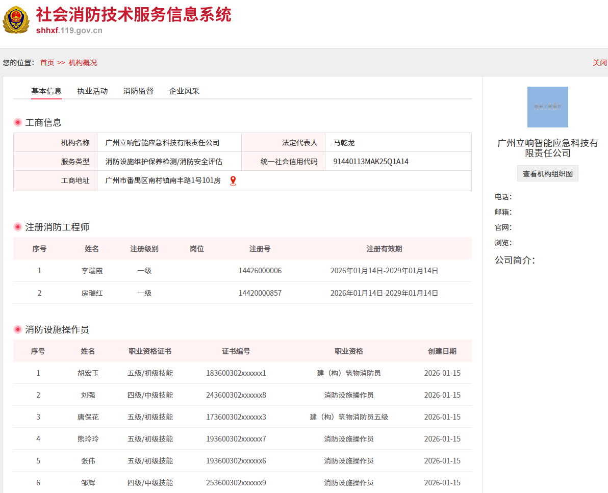Image resolution: width=608 pixels, height=493 pixels.
Task: Click operator name 唐保花
Action: [x=88, y=417]
